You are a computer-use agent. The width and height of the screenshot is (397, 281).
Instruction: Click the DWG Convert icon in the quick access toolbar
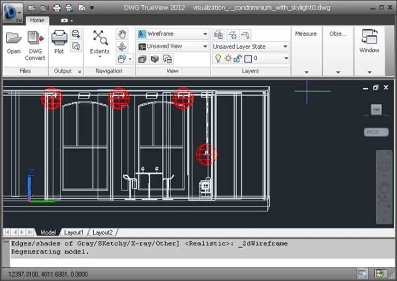[x=44, y=8]
